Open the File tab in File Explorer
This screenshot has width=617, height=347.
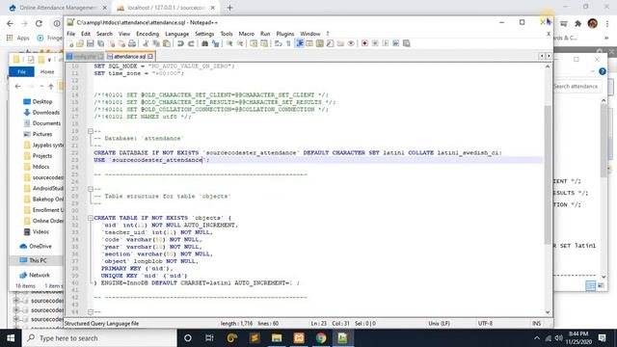pyautogui.click(x=21, y=71)
